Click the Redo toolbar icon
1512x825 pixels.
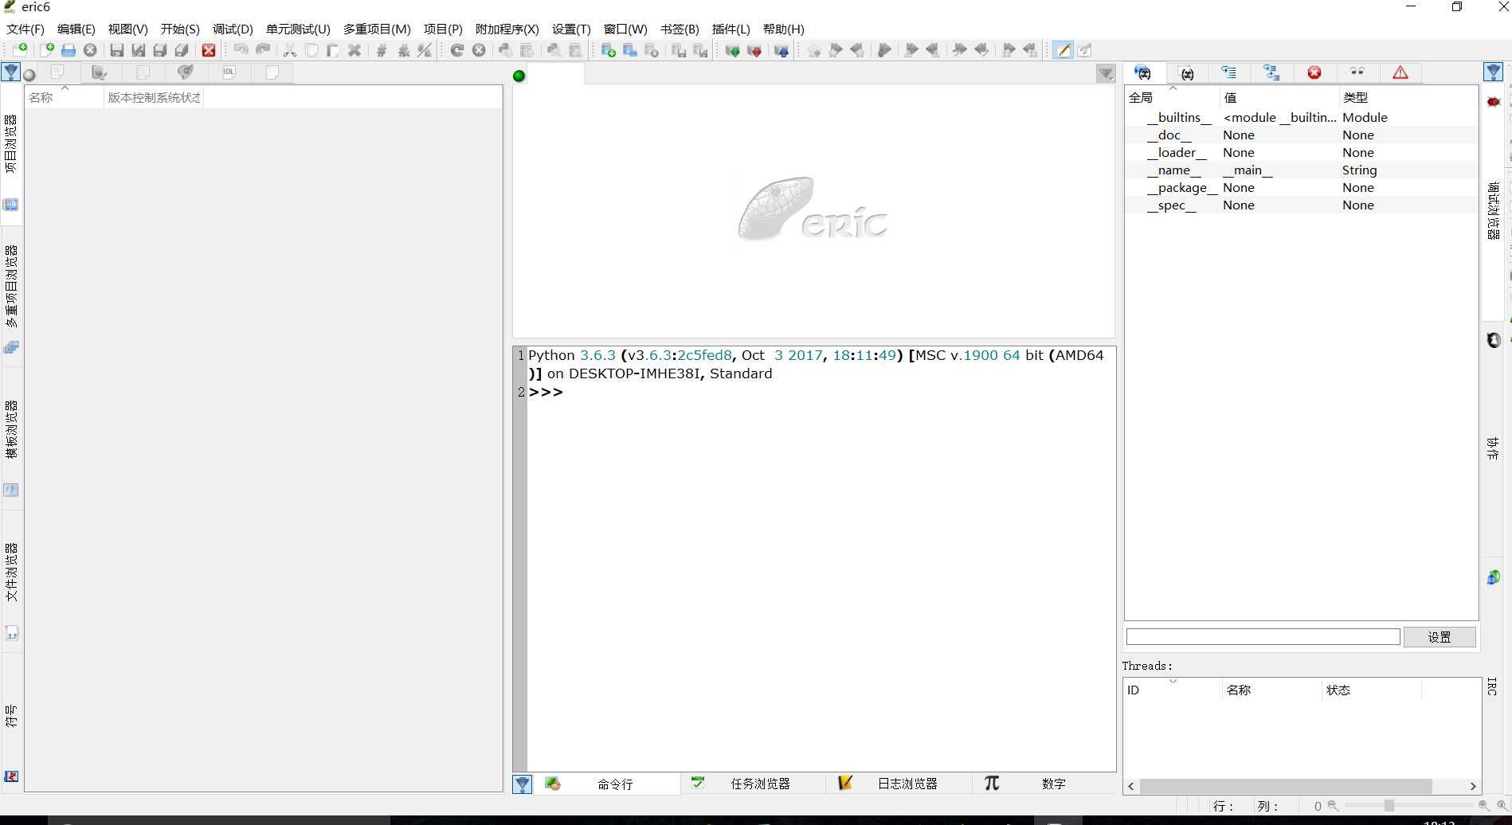pos(263,50)
